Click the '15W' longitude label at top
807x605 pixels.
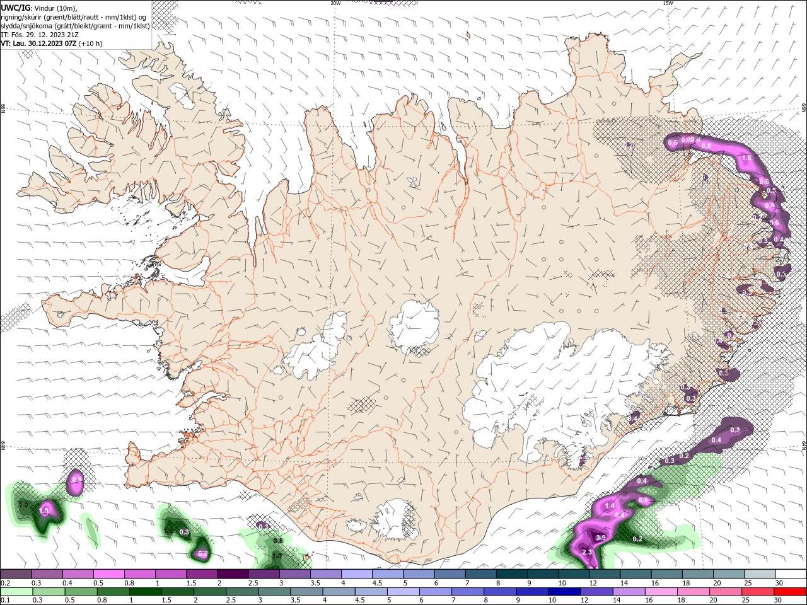pos(668,3)
